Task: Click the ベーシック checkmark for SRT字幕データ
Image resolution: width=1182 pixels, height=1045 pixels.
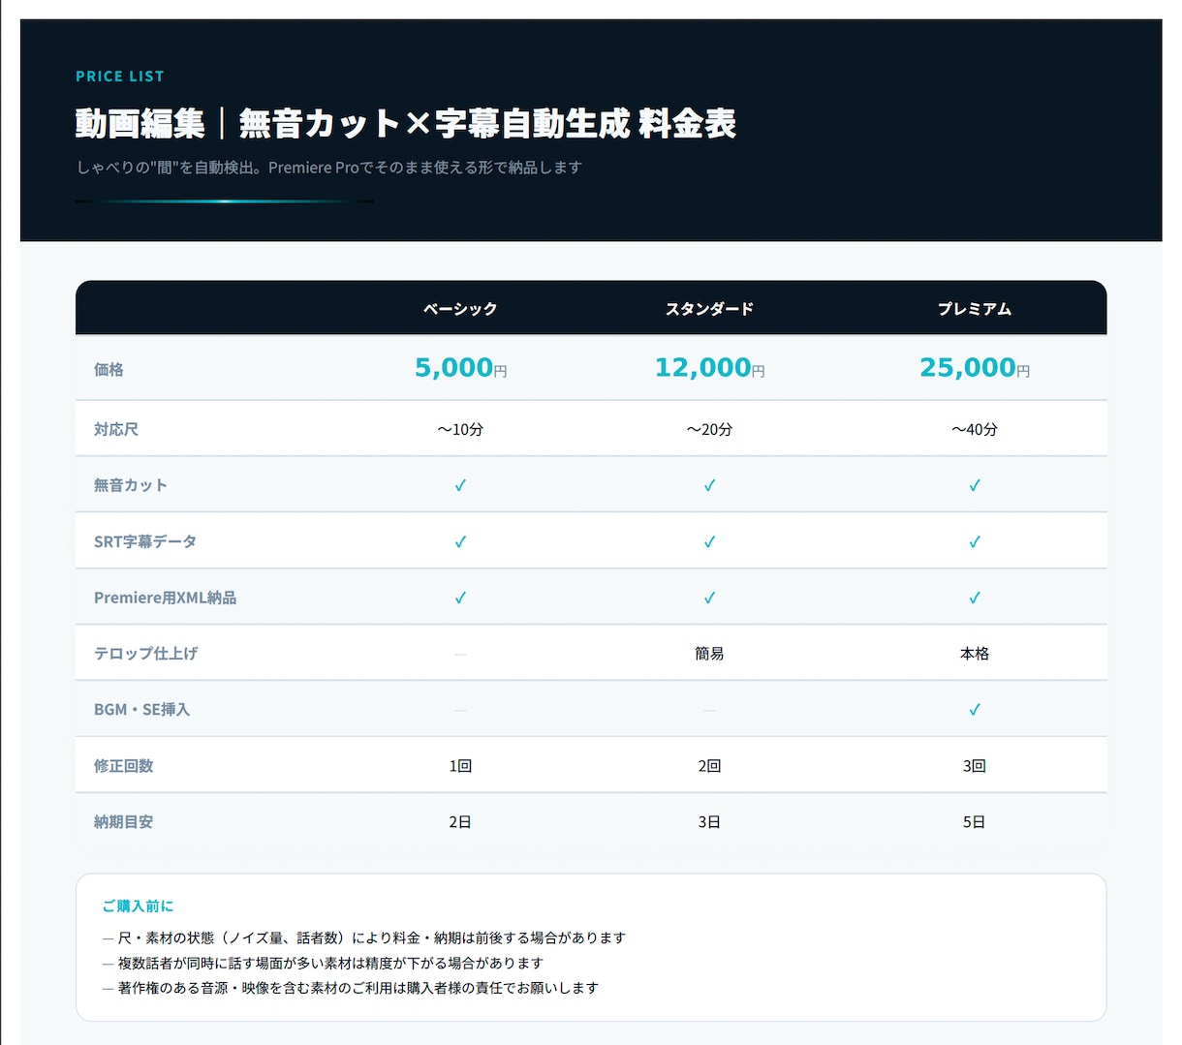Action: (460, 541)
